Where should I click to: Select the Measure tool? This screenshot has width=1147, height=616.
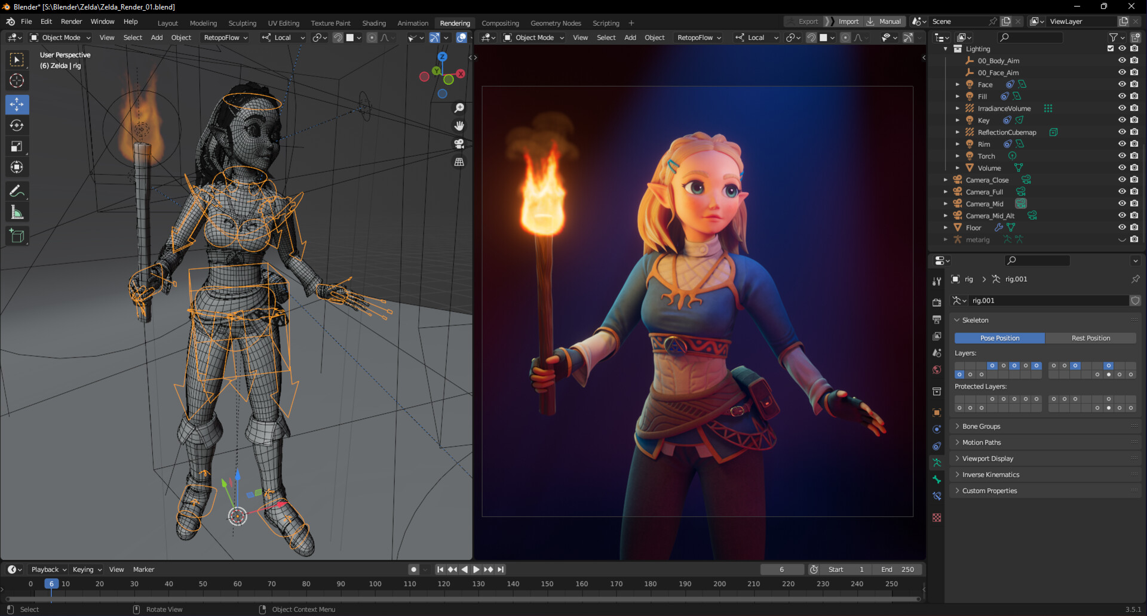(x=17, y=211)
